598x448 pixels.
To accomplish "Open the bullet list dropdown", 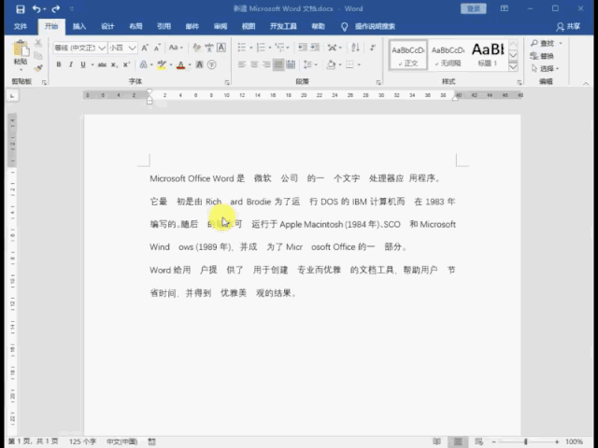I will tap(251, 48).
